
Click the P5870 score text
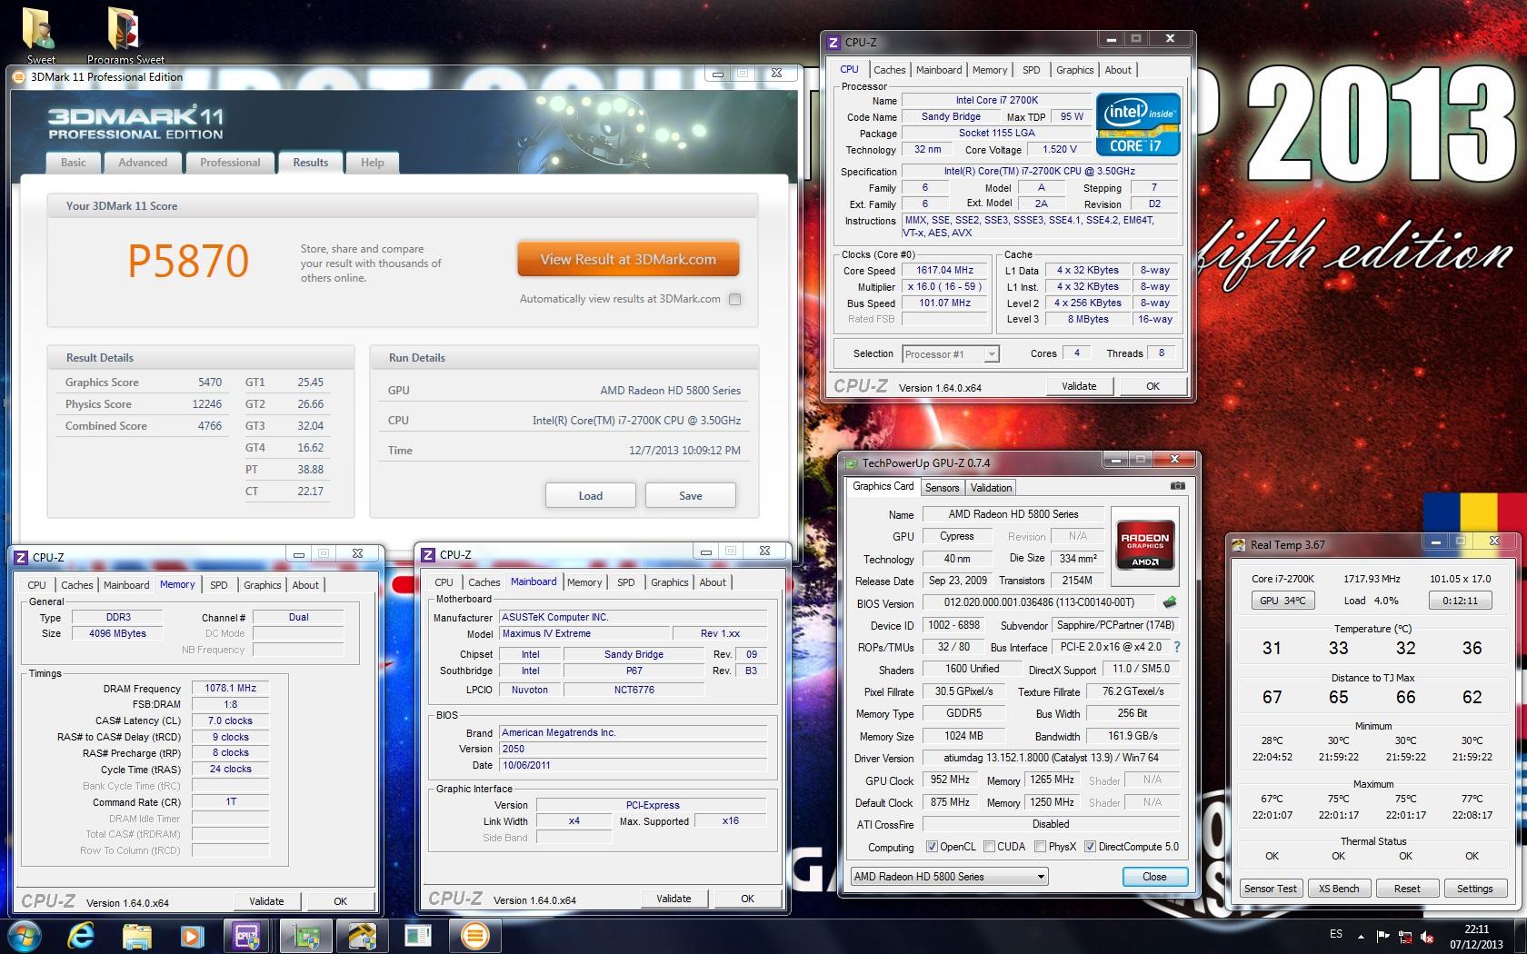tap(188, 262)
